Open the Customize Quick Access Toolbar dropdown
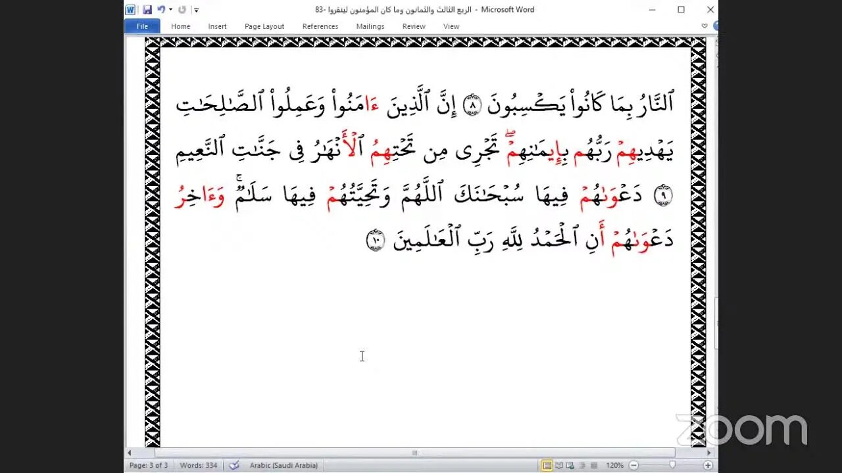Image resolution: width=842 pixels, height=473 pixels. [196, 10]
